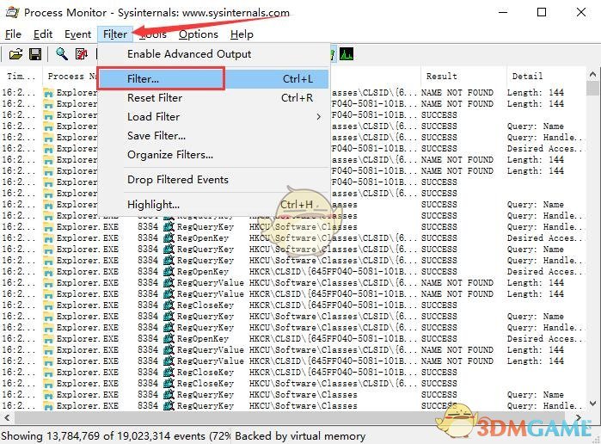Close the open Filter menu

tap(115, 34)
